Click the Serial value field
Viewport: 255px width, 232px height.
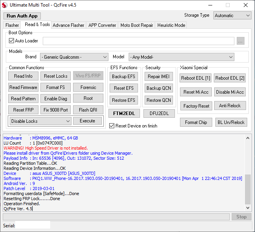33,225
